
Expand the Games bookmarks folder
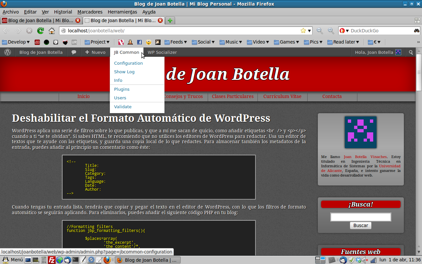point(286,42)
